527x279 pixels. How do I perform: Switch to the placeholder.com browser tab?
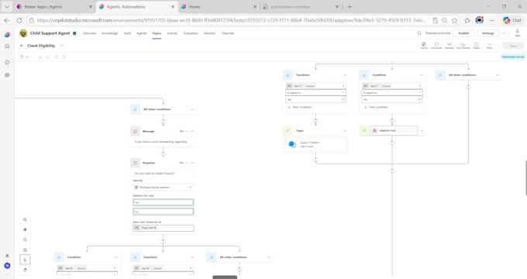point(301,7)
